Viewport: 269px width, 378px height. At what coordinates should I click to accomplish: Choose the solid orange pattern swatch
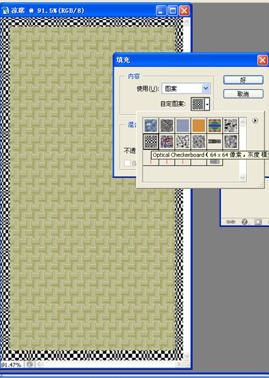[x=199, y=125]
